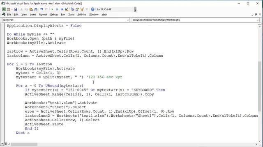The image size is (263, 147).
Task: Run the macro with the green play icon
Action: (52, 9)
